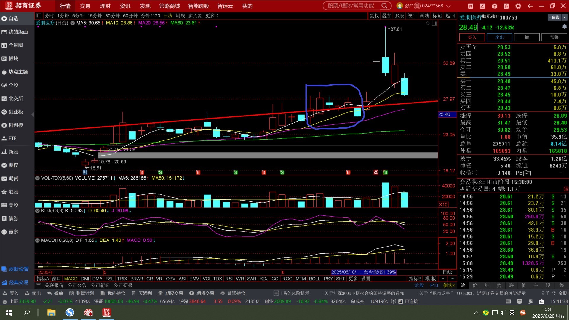
Task: Click the monitor pulse icon in status bar
Action: coord(520,301)
